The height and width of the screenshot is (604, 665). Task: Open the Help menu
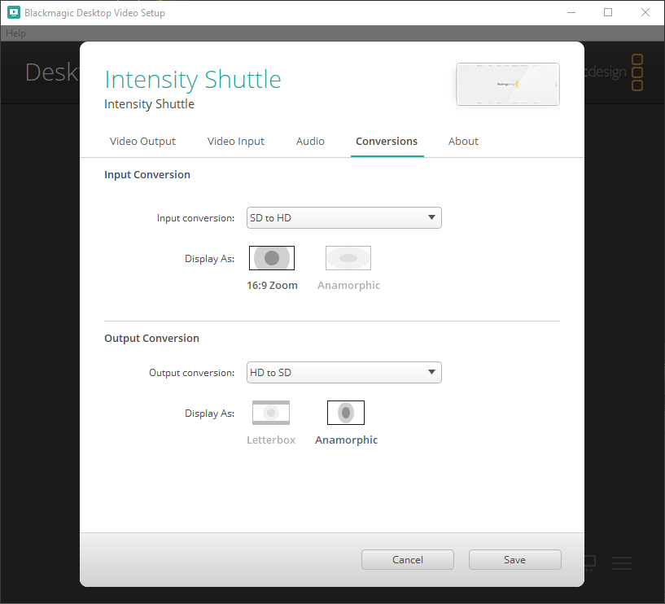(15, 33)
